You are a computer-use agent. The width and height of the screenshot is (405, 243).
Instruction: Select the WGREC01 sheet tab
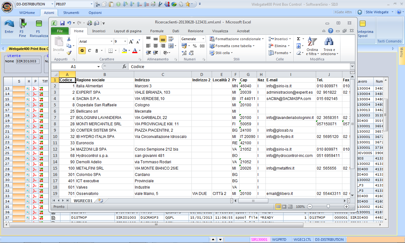83,201
